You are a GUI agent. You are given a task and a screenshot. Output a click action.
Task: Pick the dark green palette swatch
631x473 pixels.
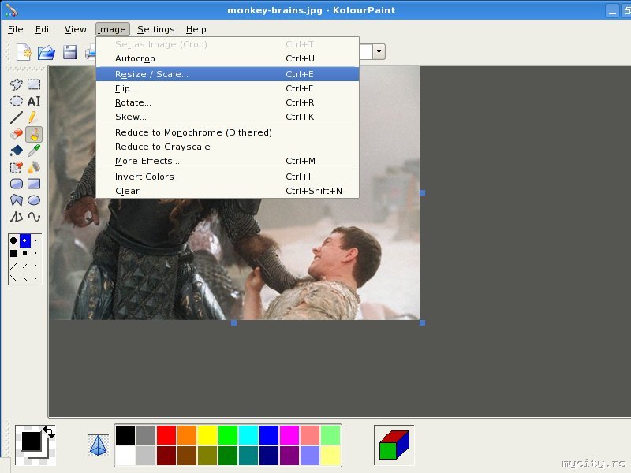[228, 456]
